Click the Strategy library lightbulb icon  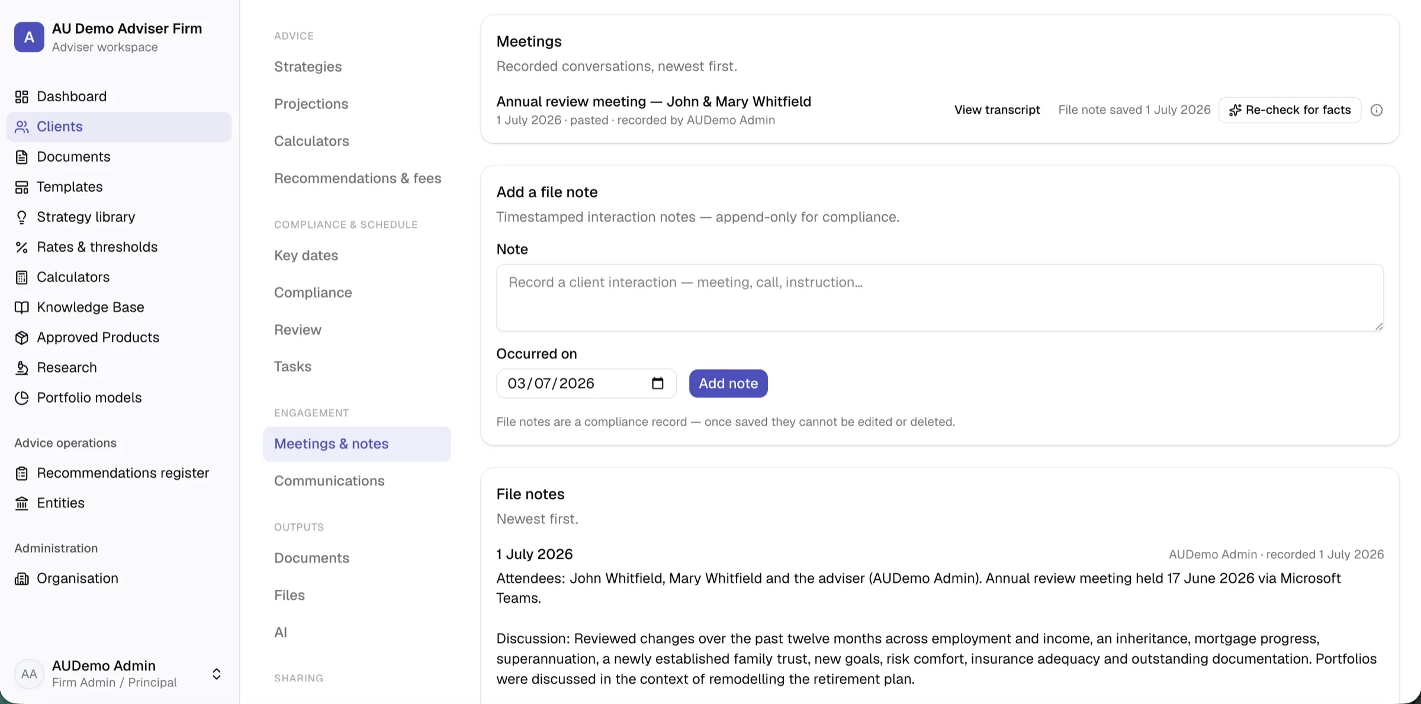tap(22, 217)
